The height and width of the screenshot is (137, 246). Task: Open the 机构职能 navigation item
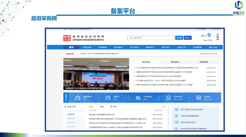[x=103, y=47]
